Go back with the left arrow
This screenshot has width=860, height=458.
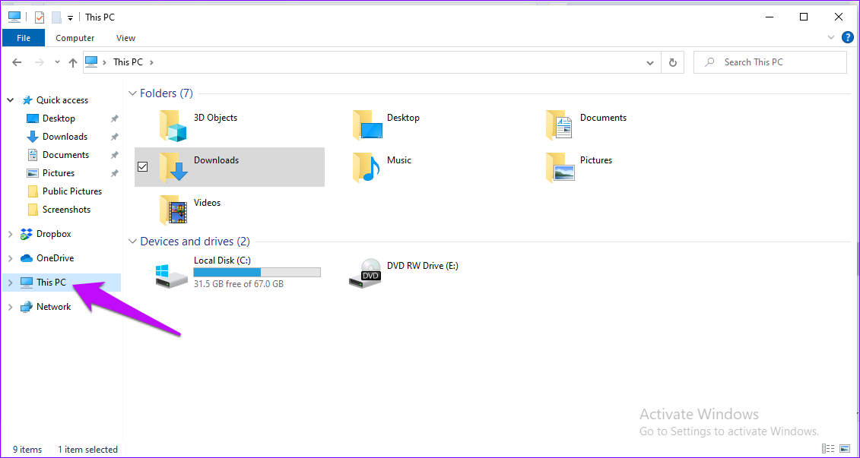point(17,62)
